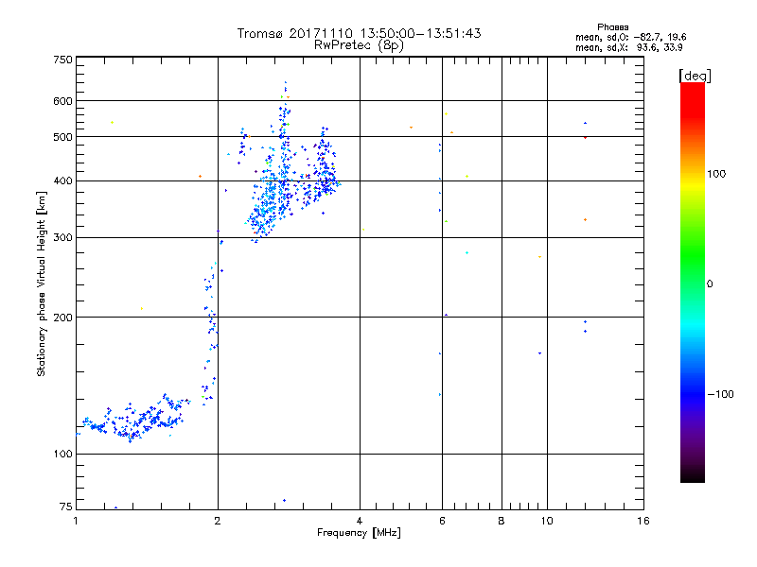757x567 pixels.
Task: Click the y-axis label '75'
Action: (x=66, y=507)
